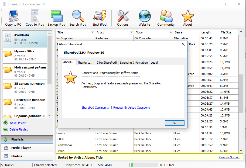The width and height of the screenshot is (246, 168).
Task: Open the Licensing Information tab
Action: pyautogui.click(x=134, y=63)
